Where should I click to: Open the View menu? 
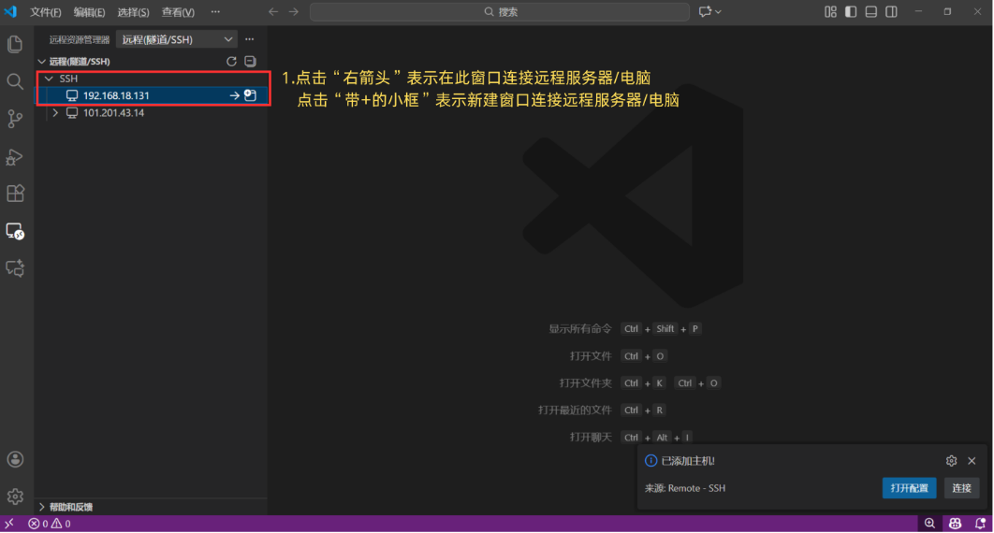point(178,12)
